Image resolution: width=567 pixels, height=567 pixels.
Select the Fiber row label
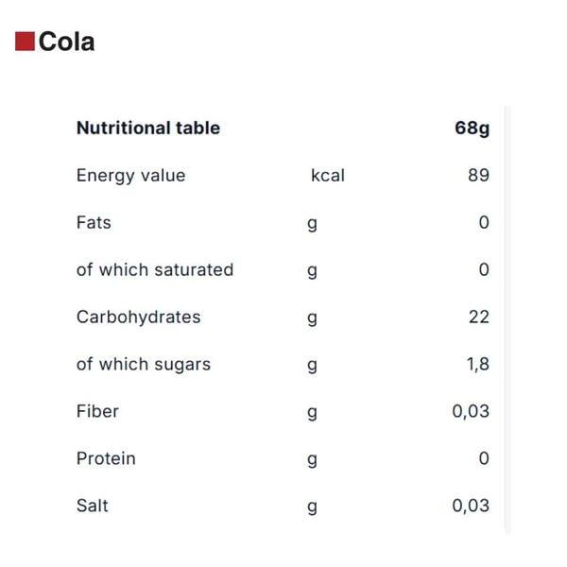coord(97,411)
